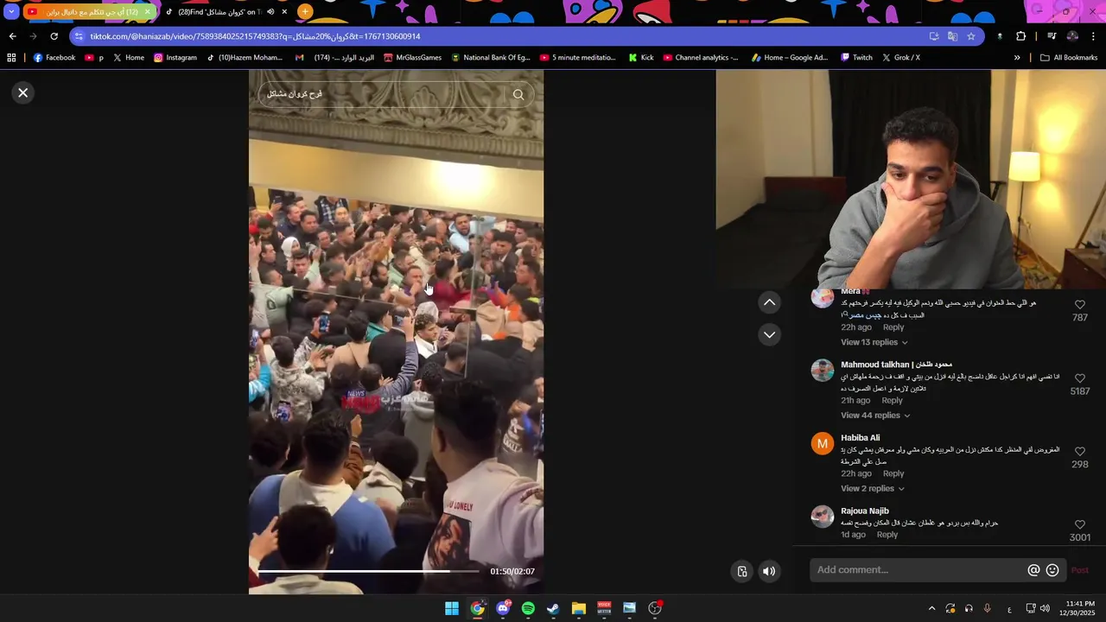The image size is (1106, 622).
Task: Click translate page icon in address bar
Action: (952, 36)
